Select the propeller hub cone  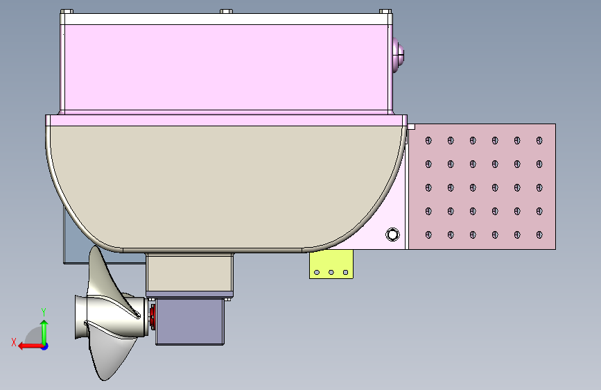(111, 317)
